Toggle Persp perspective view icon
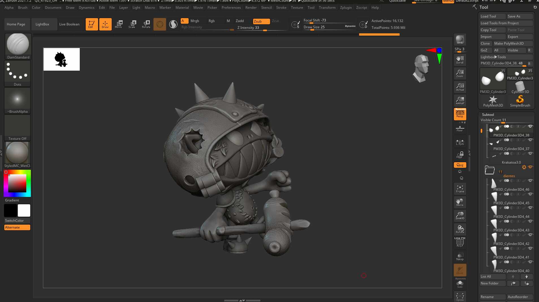The height and width of the screenshot is (302, 539). click(x=460, y=114)
